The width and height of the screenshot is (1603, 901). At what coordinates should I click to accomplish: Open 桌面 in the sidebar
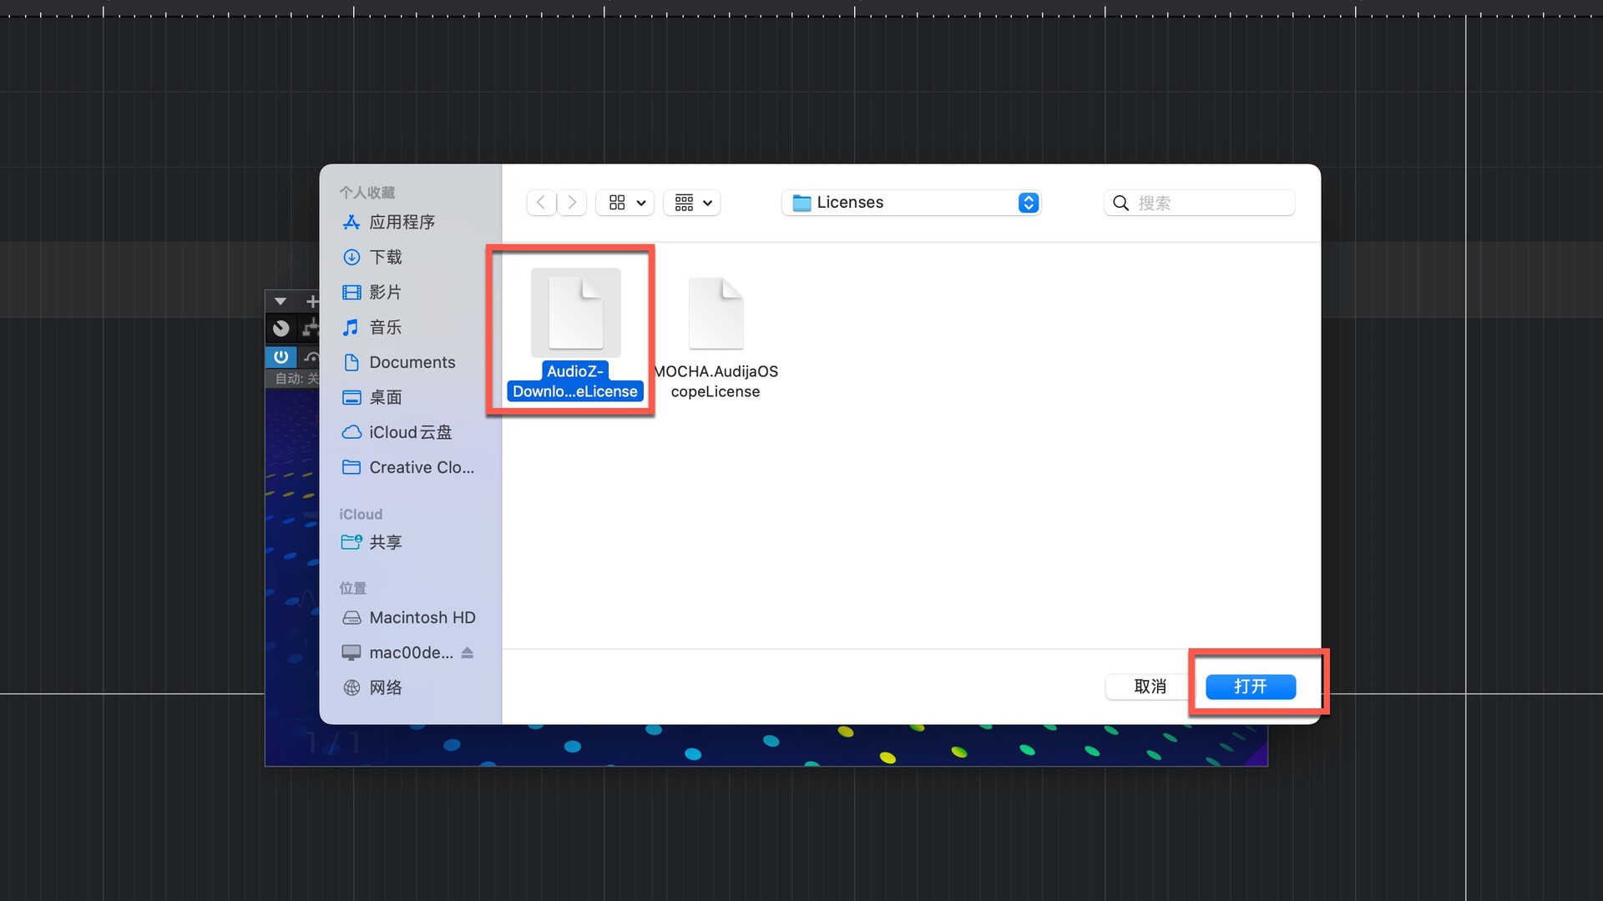[x=385, y=397]
